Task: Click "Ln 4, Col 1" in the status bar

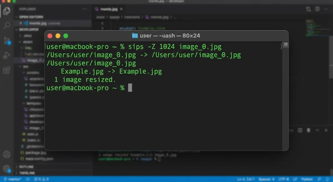Action: click(245, 179)
